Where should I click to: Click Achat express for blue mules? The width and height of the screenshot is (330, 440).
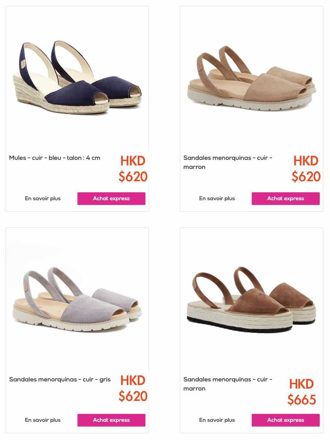coord(111,198)
